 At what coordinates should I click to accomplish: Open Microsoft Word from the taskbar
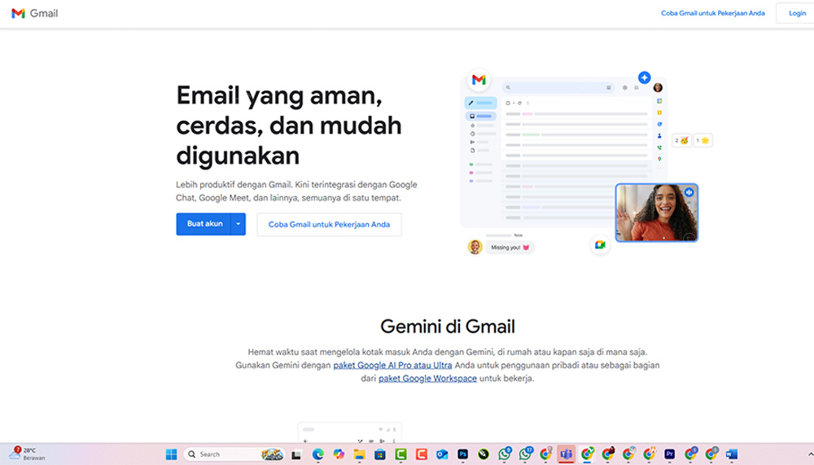(732, 454)
